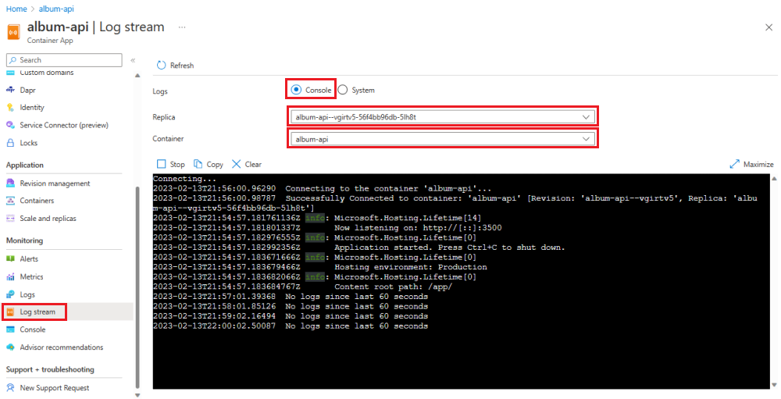Click the Logs icon in Monitoring
The image size is (781, 399).
pyautogui.click(x=10, y=294)
